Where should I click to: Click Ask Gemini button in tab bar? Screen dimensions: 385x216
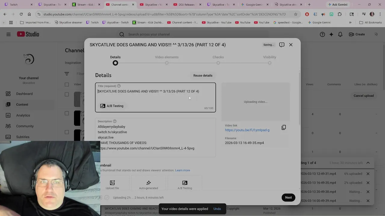pyautogui.click(x=337, y=4)
